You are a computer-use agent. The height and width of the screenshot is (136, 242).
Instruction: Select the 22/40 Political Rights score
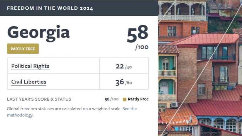point(123,67)
